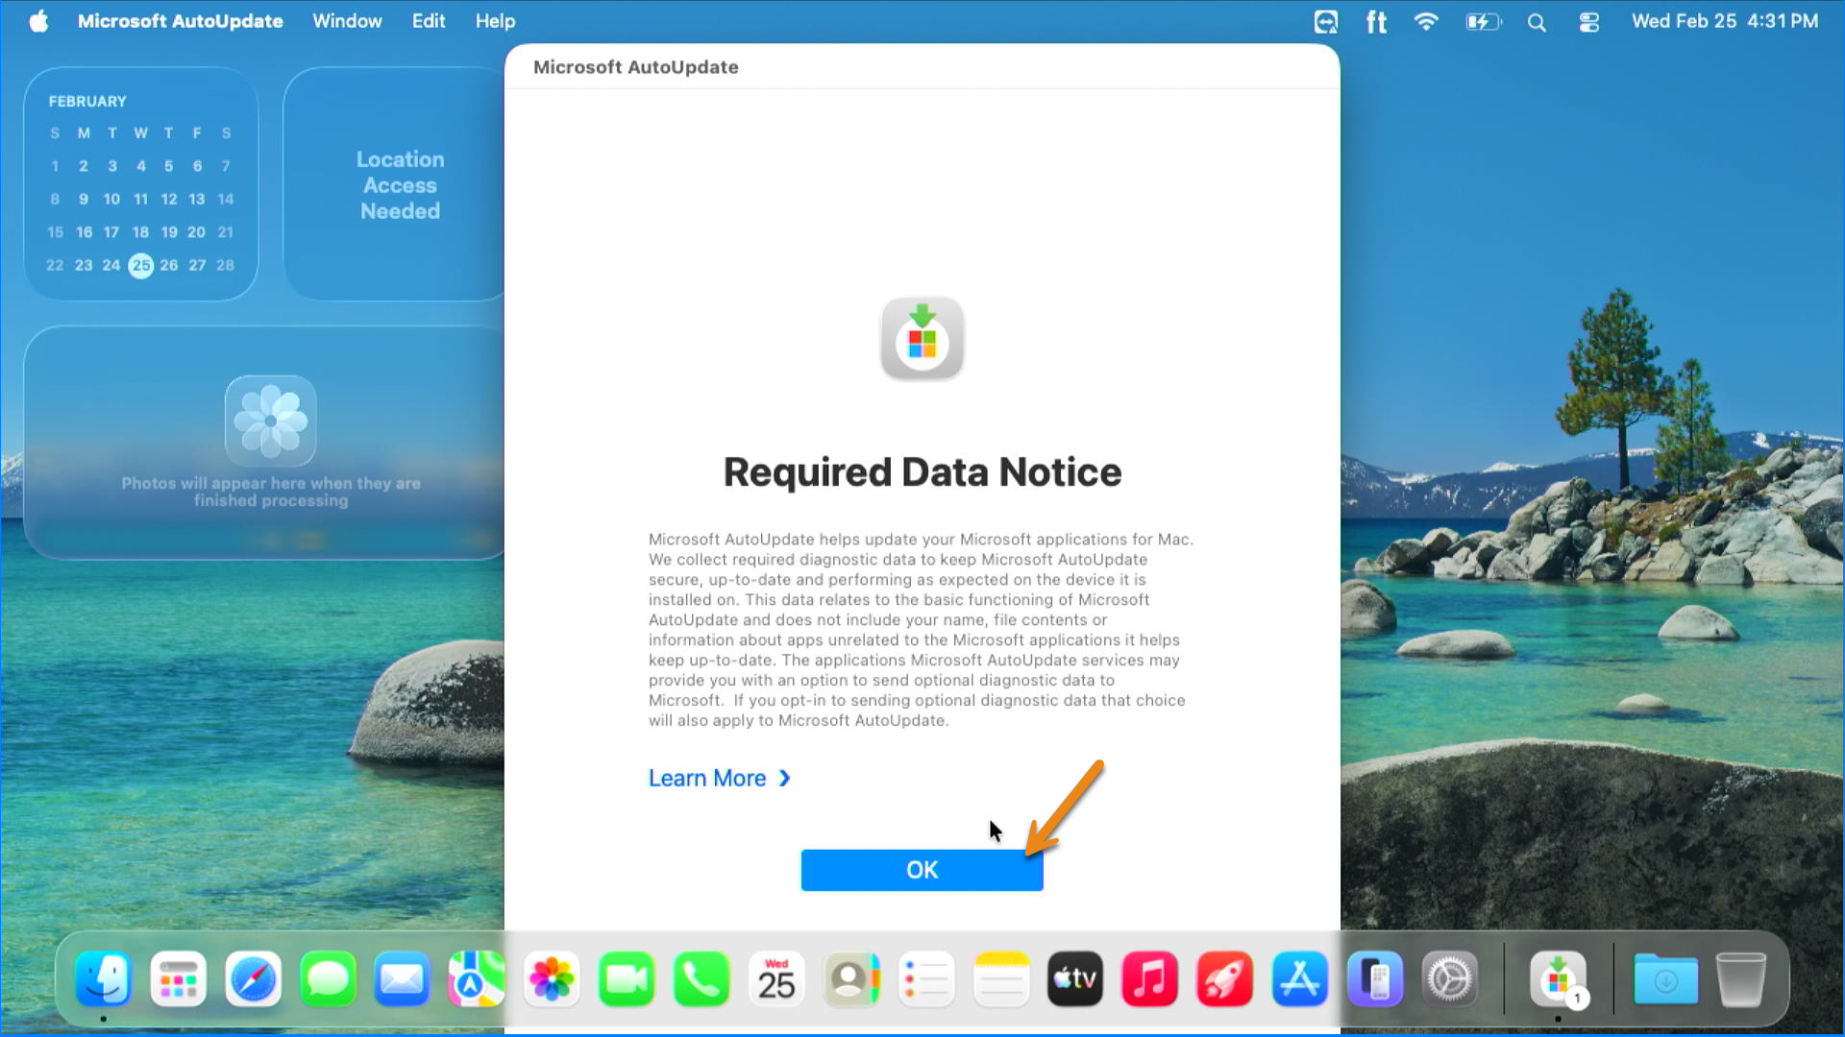The height and width of the screenshot is (1037, 1845).
Task: Open the Music app icon
Action: [x=1149, y=979]
